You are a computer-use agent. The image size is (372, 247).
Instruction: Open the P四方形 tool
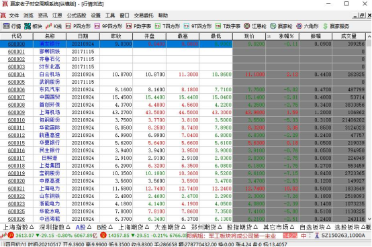click(79, 26)
